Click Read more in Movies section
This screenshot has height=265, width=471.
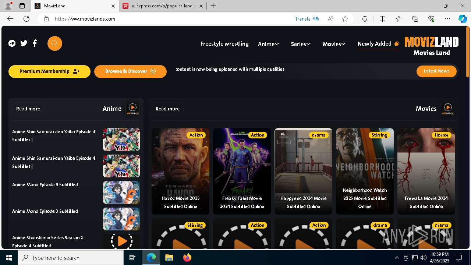pyautogui.click(x=167, y=109)
